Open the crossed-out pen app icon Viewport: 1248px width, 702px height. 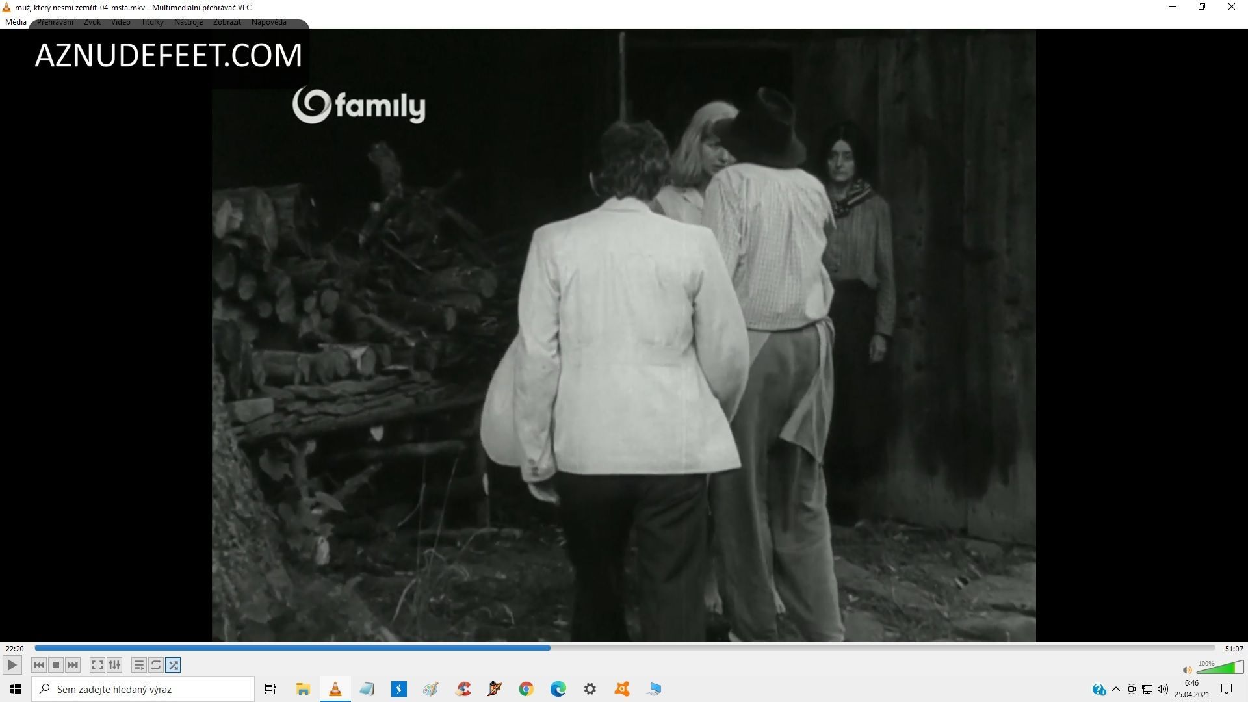point(495,689)
